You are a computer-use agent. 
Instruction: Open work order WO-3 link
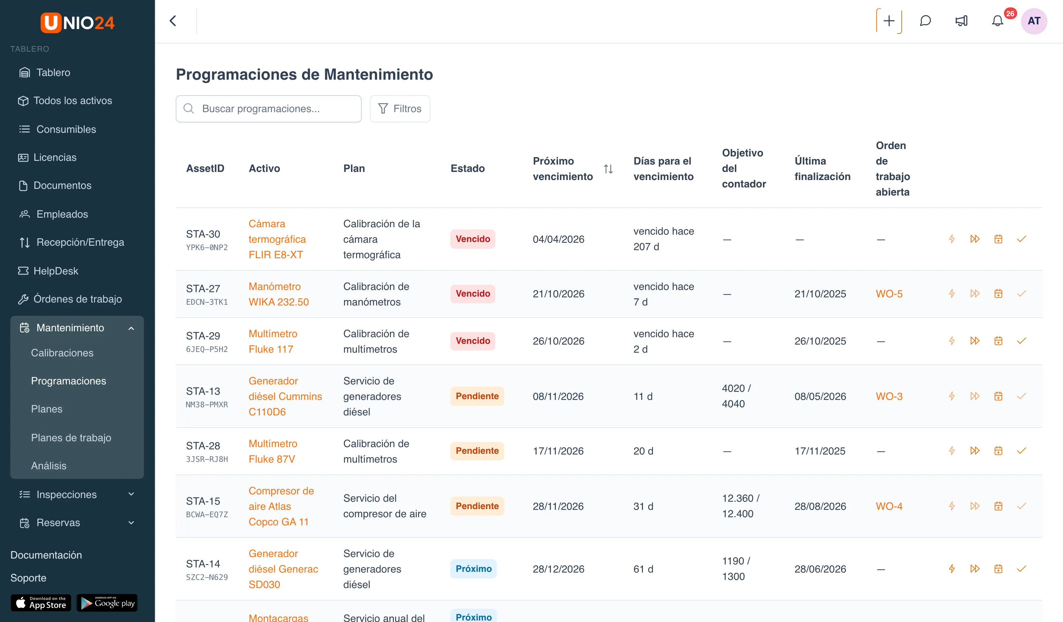coord(889,396)
